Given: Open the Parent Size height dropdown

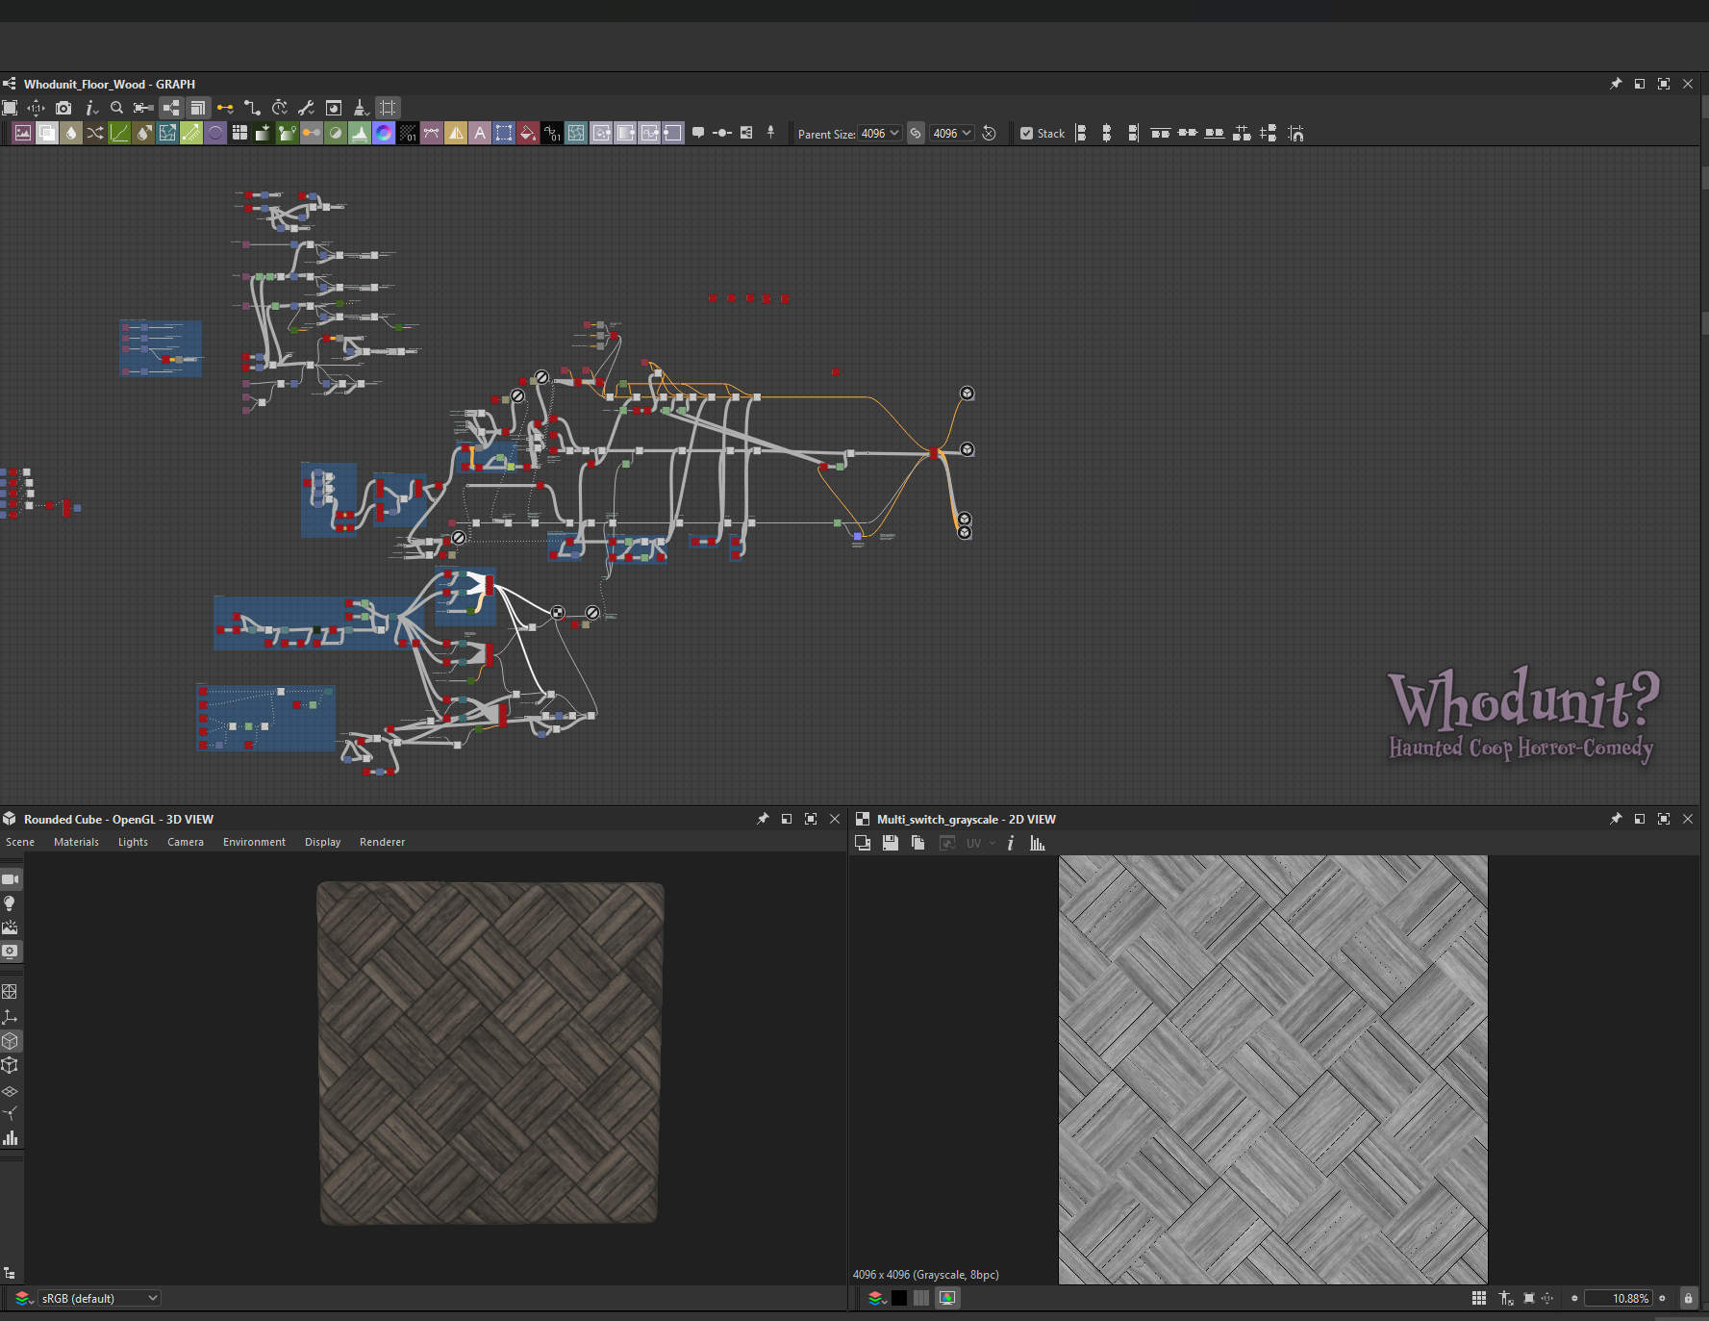Looking at the screenshot, I should click(952, 133).
